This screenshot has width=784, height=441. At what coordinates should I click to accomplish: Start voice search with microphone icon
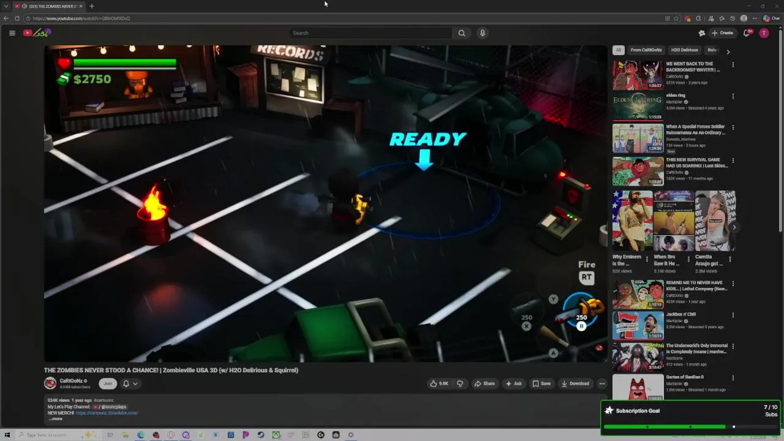[483, 33]
